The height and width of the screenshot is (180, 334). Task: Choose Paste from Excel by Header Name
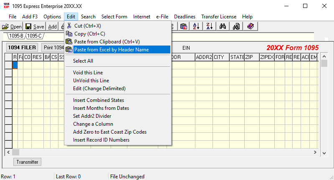tap(118, 50)
